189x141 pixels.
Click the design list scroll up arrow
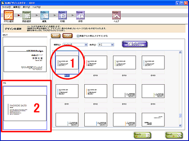pyautogui.click(x=180, y=52)
